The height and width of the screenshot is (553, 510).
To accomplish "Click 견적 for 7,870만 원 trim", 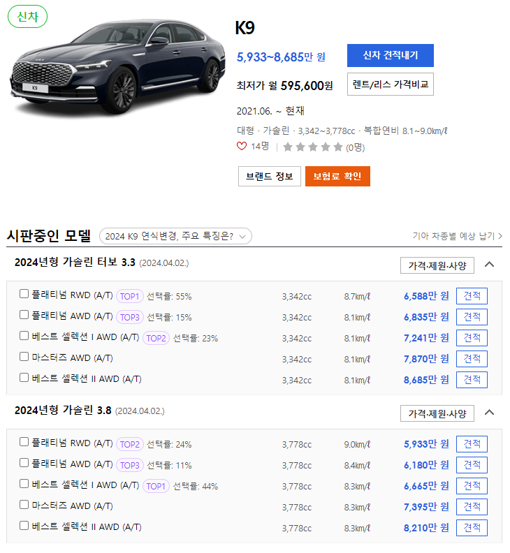I will (472, 359).
